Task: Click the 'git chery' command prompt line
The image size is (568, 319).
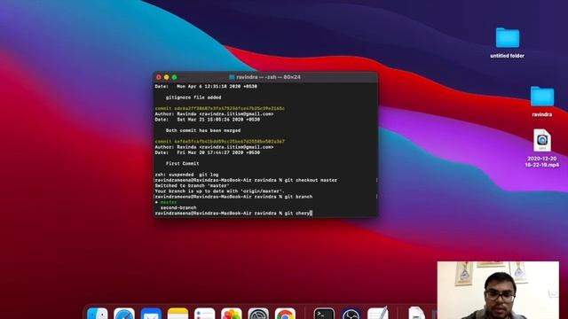Action: click(x=233, y=214)
